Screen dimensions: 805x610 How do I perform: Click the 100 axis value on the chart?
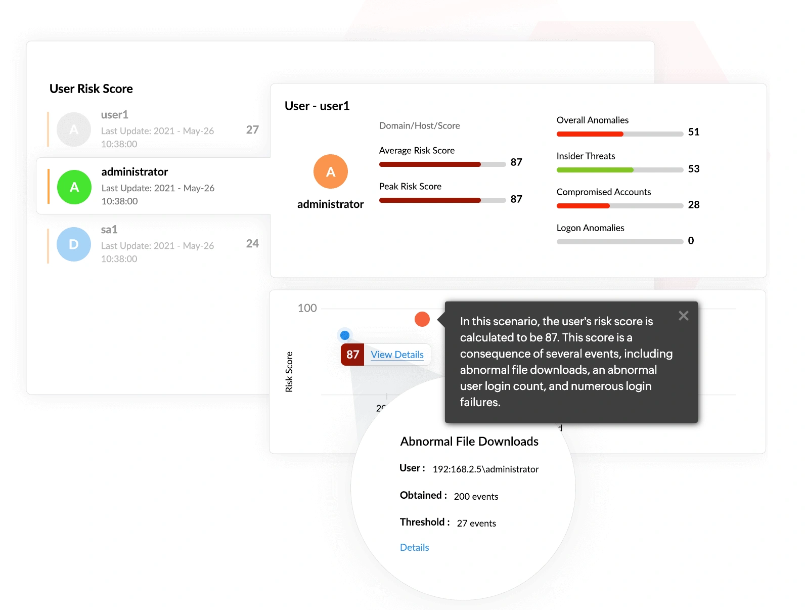[307, 308]
